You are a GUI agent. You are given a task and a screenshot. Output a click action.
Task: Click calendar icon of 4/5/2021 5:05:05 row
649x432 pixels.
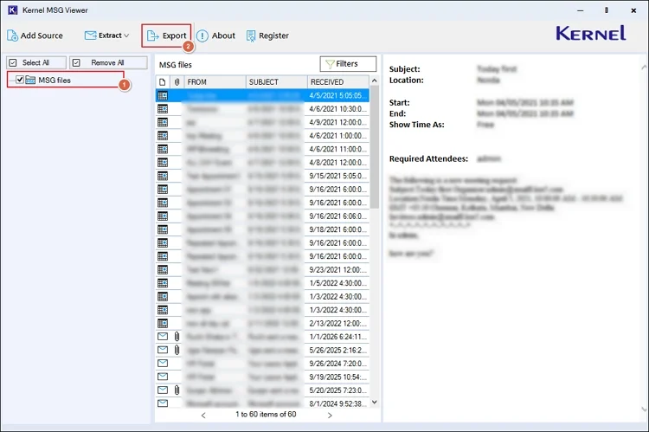[163, 96]
